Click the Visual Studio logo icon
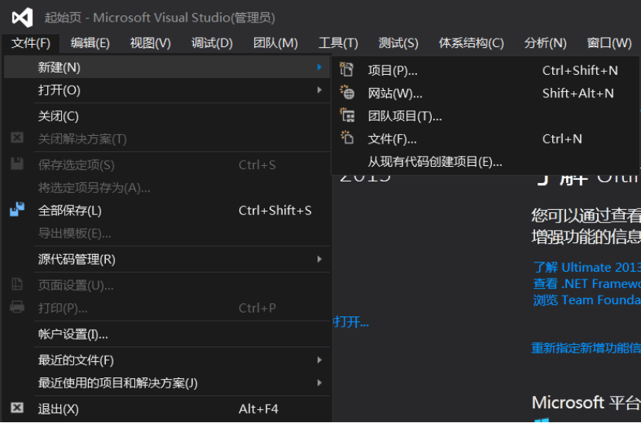This screenshot has height=423, width=641. pos(22,18)
